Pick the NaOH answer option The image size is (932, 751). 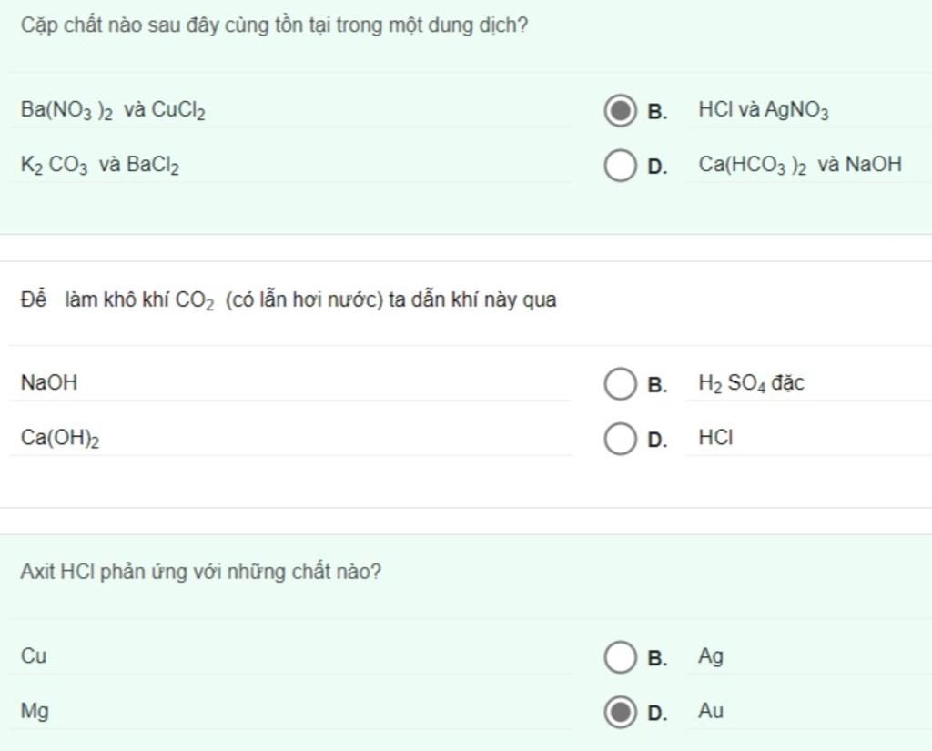click(x=49, y=383)
